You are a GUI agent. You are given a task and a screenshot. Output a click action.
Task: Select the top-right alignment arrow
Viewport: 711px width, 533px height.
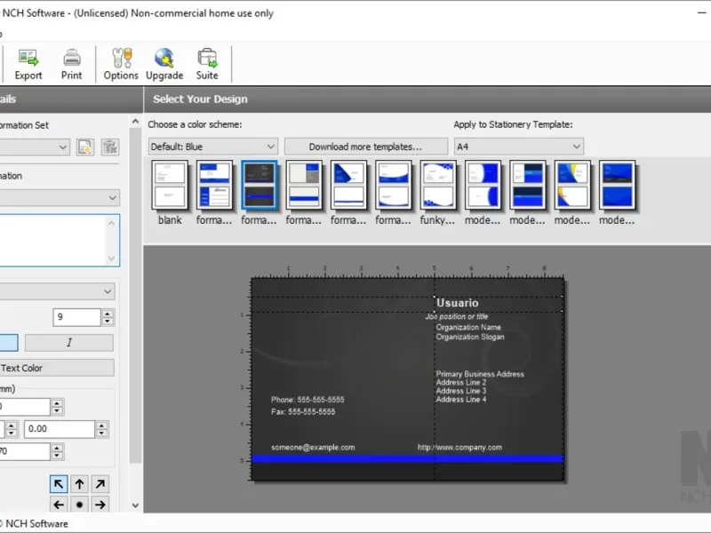pyautogui.click(x=100, y=484)
